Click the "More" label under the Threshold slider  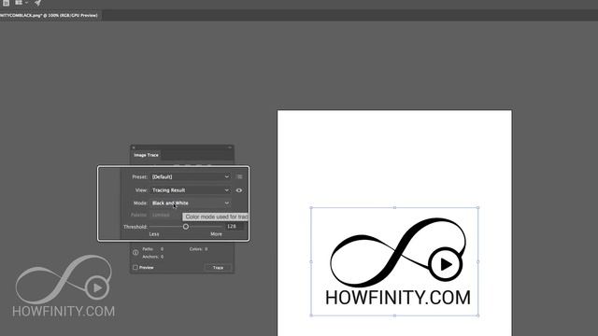tap(216, 234)
